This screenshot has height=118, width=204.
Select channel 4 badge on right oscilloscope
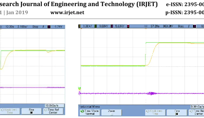coord(128,26)
